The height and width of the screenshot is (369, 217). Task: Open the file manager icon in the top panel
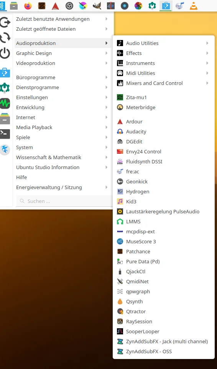click(14, 6)
